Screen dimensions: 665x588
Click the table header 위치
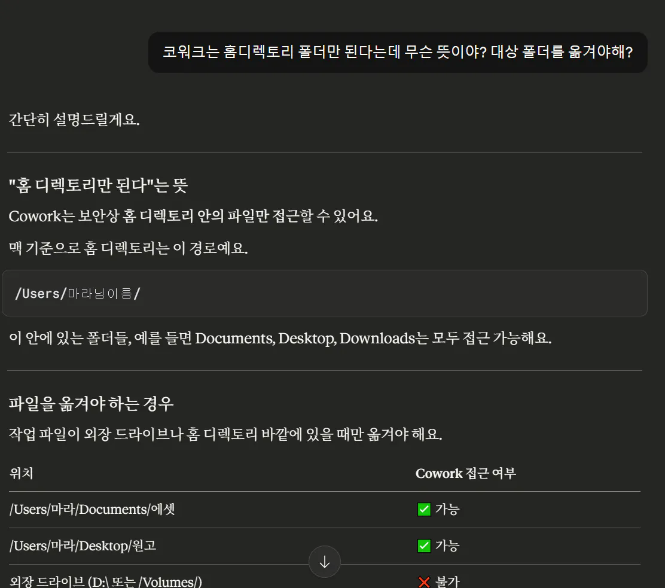[21, 473]
